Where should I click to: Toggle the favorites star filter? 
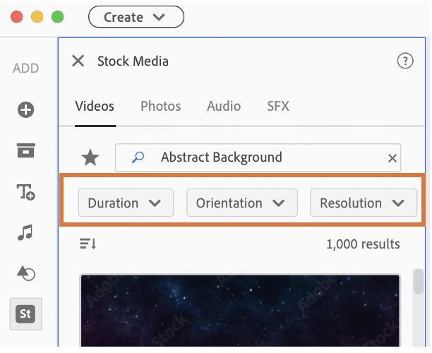(90, 158)
